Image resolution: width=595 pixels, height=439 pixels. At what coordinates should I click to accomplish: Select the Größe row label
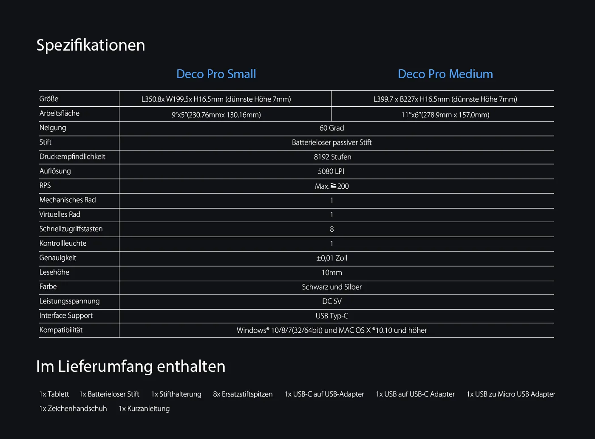coord(49,99)
